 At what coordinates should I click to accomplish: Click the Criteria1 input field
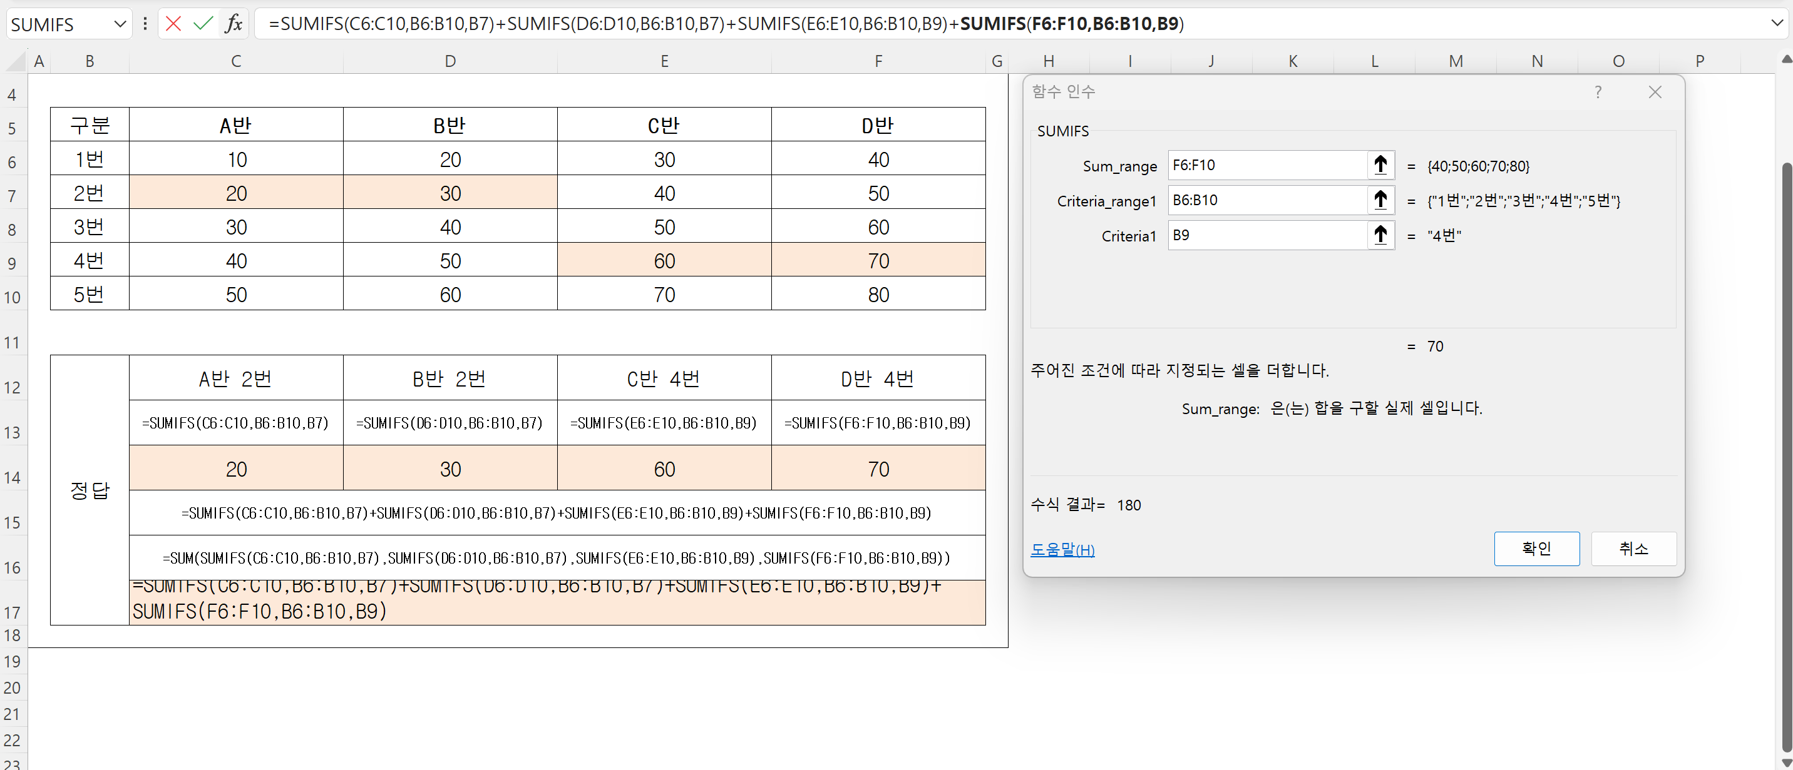pyautogui.click(x=1266, y=235)
